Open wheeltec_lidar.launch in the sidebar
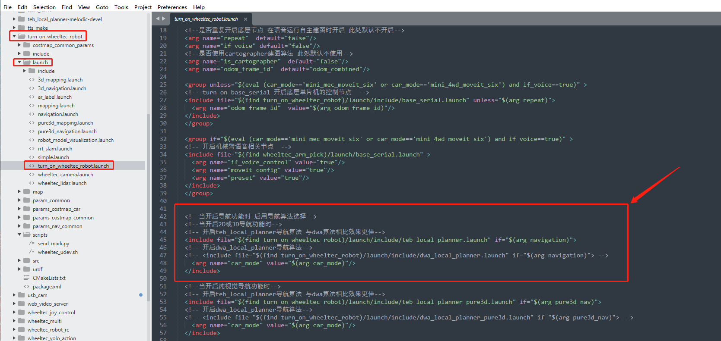Image resolution: width=721 pixels, height=341 pixels. pyautogui.click(x=62, y=183)
